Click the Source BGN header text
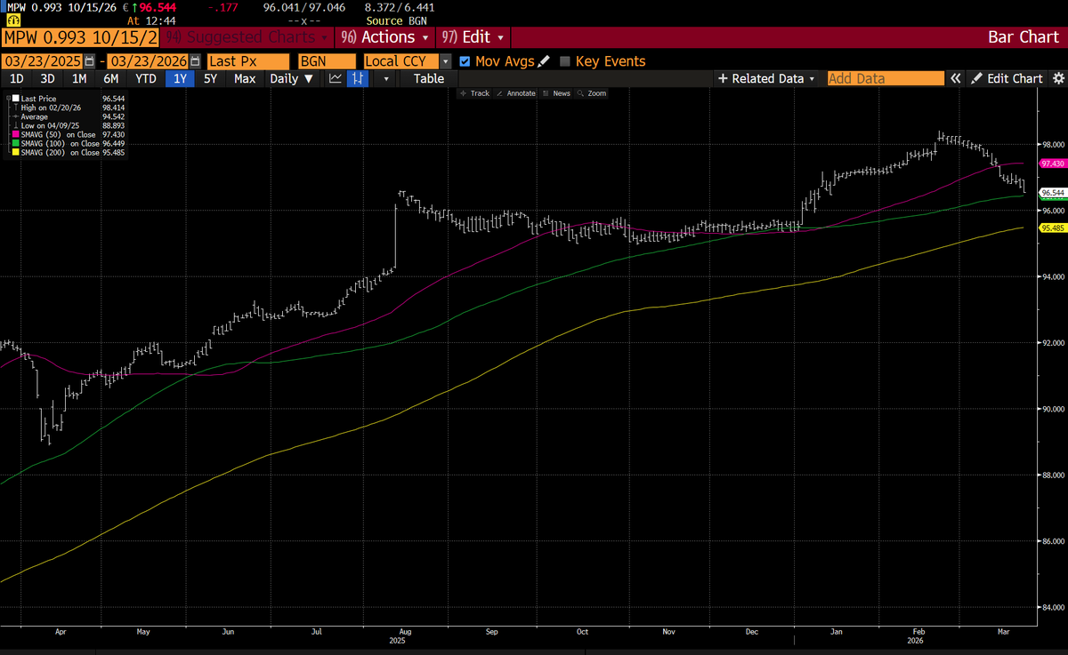Screen dimensions: 1068x655 [397, 19]
